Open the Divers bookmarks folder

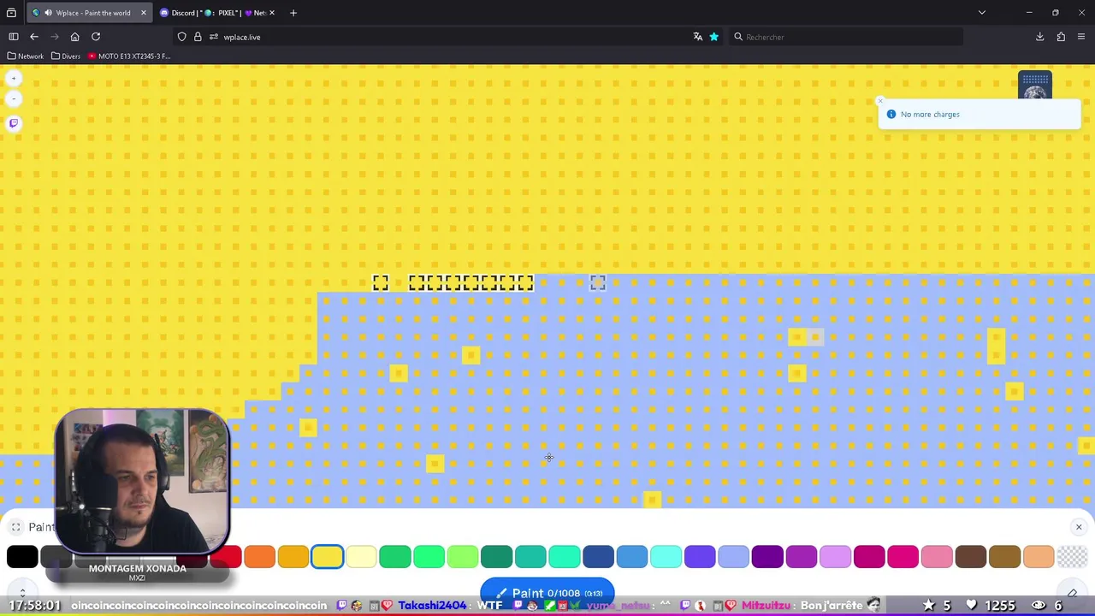coord(66,56)
